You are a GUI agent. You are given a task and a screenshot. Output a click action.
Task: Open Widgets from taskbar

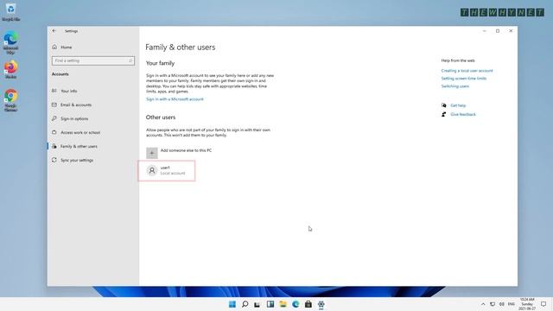270,304
